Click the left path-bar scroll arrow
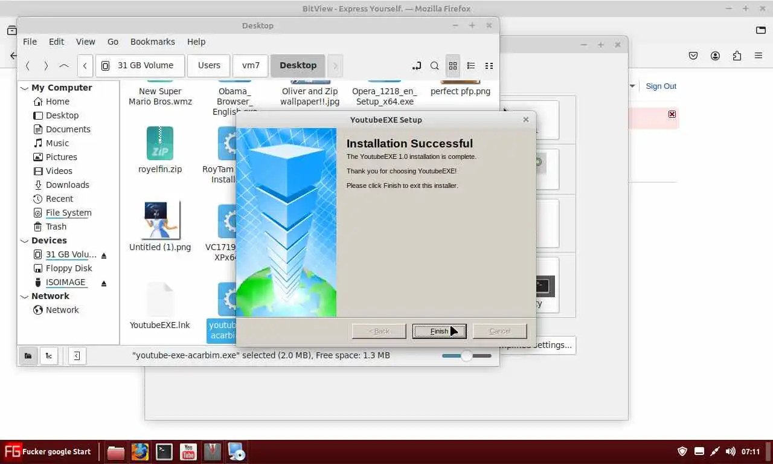 [x=85, y=66]
